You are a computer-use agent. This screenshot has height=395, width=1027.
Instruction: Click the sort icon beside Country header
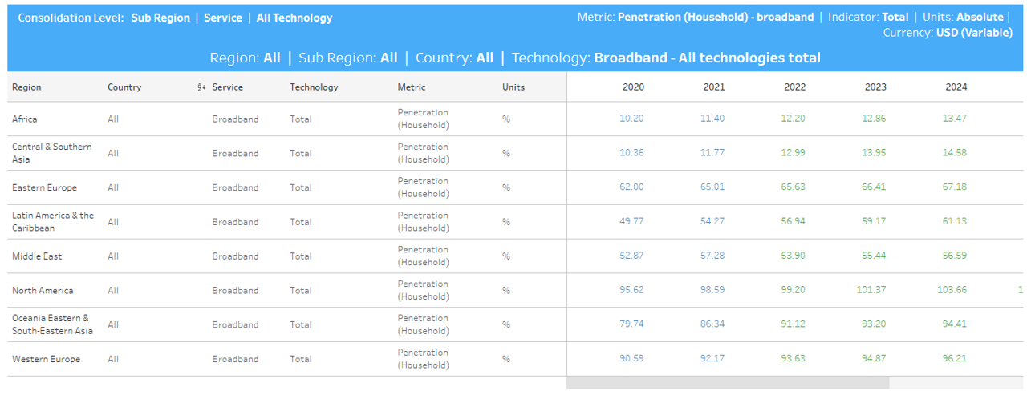[201, 87]
